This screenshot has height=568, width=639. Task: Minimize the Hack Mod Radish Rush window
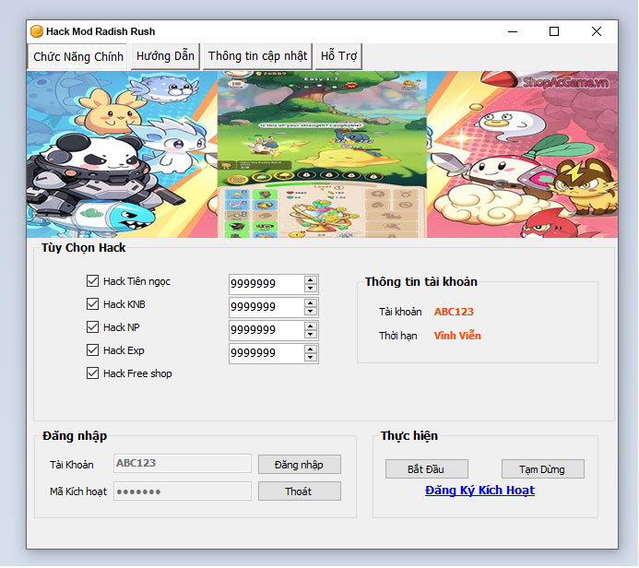(x=512, y=31)
